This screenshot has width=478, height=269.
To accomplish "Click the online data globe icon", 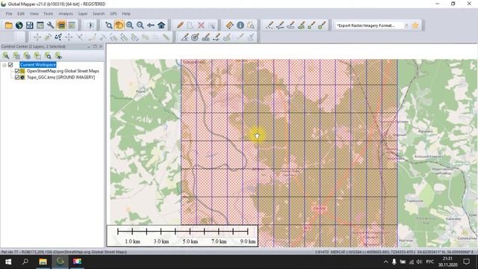I will coord(19,25).
